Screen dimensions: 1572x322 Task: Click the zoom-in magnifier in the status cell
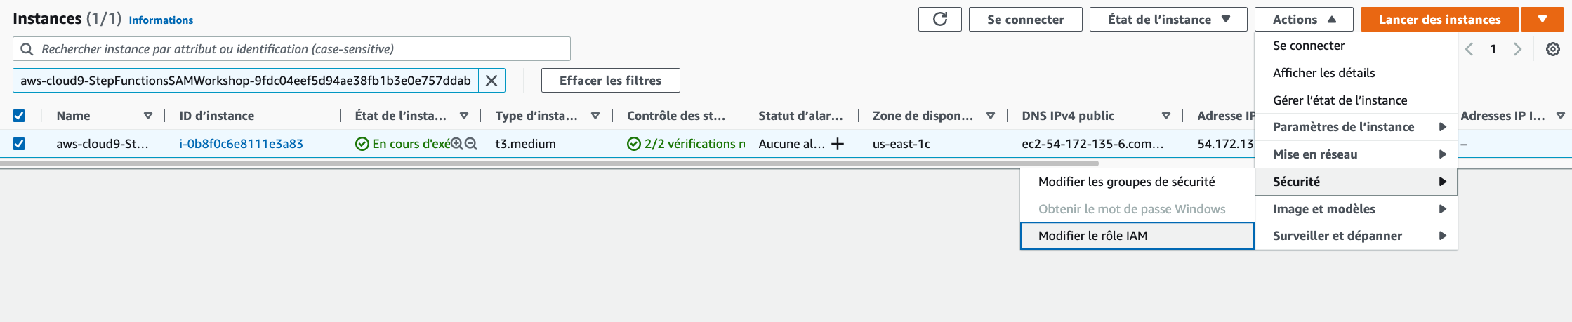point(457,144)
